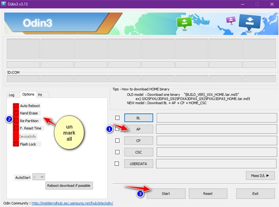Click the purple transfer bubble icon in banner
The image size is (279, 207).
point(231,20)
